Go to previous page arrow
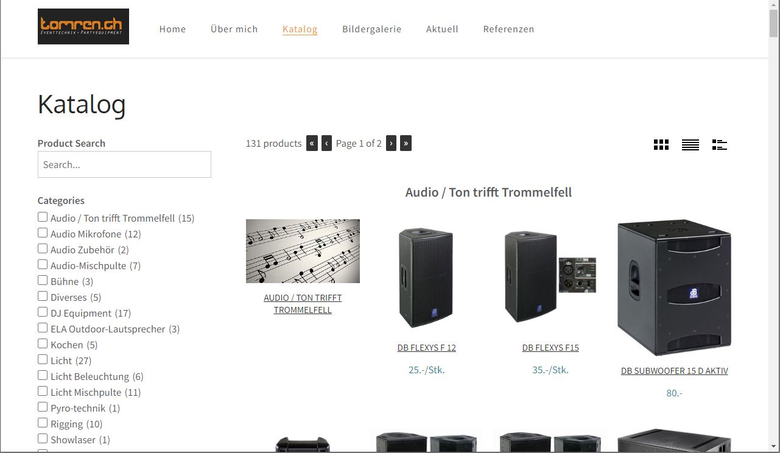 pos(326,144)
